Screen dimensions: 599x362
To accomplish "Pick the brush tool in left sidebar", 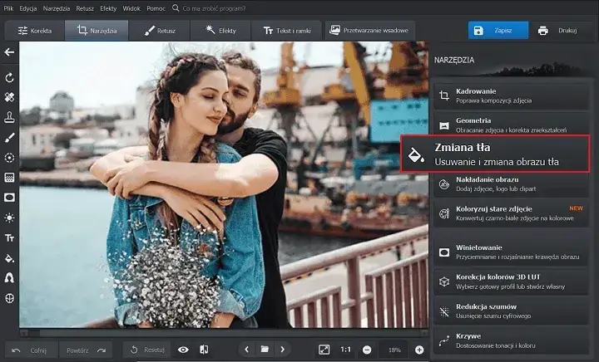I will pyautogui.click(x=9, y=137).
